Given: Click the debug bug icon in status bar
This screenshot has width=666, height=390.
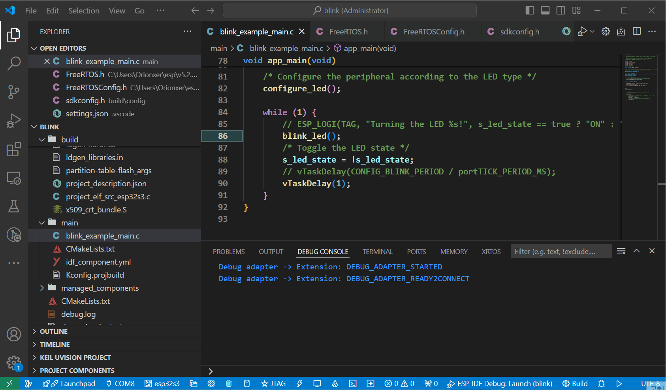Looking at the screenshot, I should coord(601,383).
